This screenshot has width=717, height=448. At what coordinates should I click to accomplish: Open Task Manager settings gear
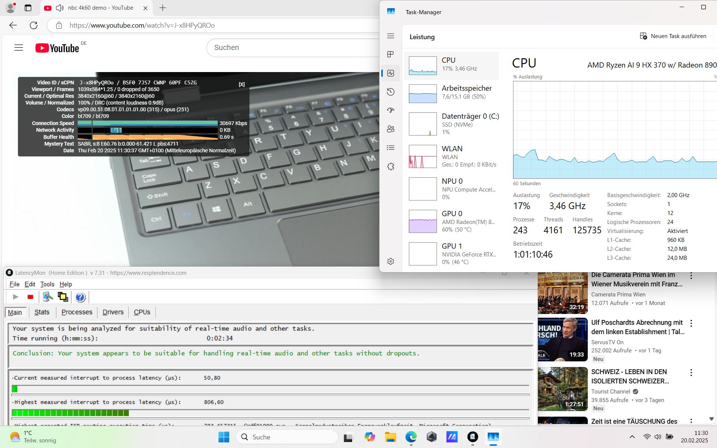[x=391, y=261]
